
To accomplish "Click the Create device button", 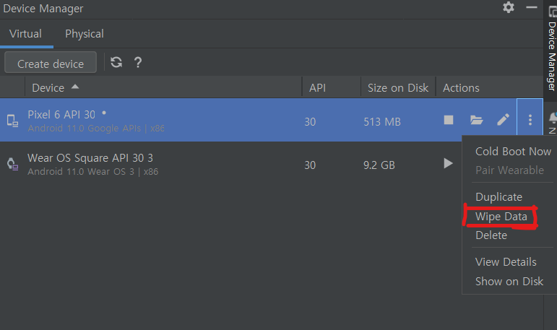I will click(51, 64).
